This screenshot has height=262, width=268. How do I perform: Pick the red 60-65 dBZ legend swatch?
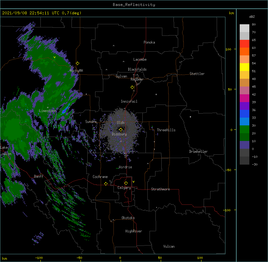(x=244, y=44)
